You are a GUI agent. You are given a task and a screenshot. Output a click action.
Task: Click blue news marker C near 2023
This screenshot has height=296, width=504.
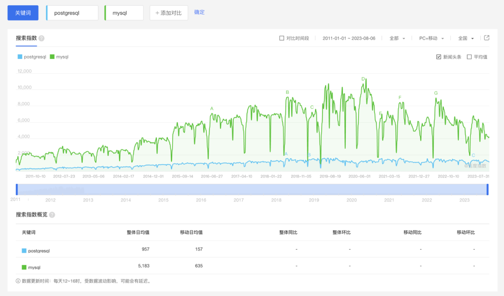[473, 155]
